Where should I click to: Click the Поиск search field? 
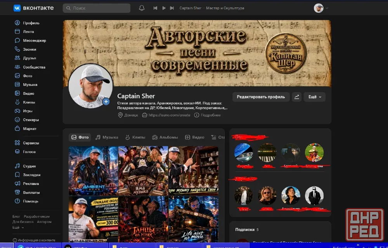[97, 8]
